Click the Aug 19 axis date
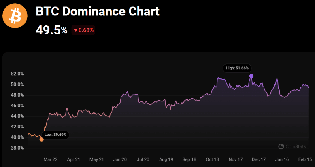This screenshot has height=167, width=315. tap(167, 159)
